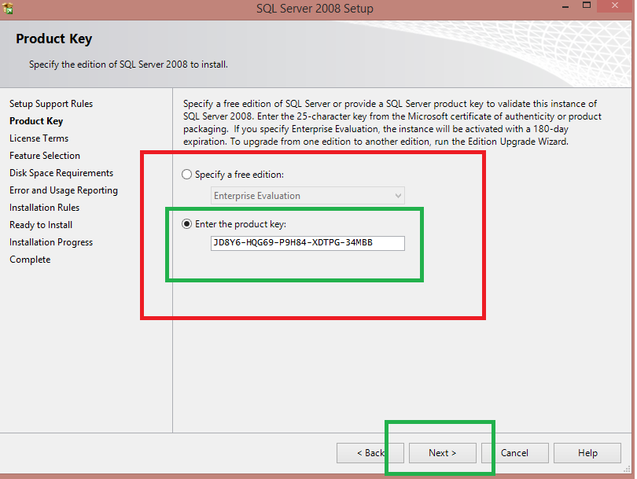The height and width of the screenshot is (479, 637).
Task: Cancel the SQL Server setup
Action: (515, 453)
